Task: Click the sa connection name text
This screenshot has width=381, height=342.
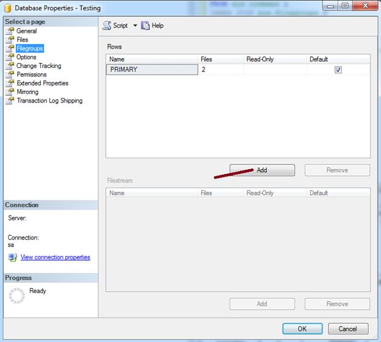Action: click(11, 245)
